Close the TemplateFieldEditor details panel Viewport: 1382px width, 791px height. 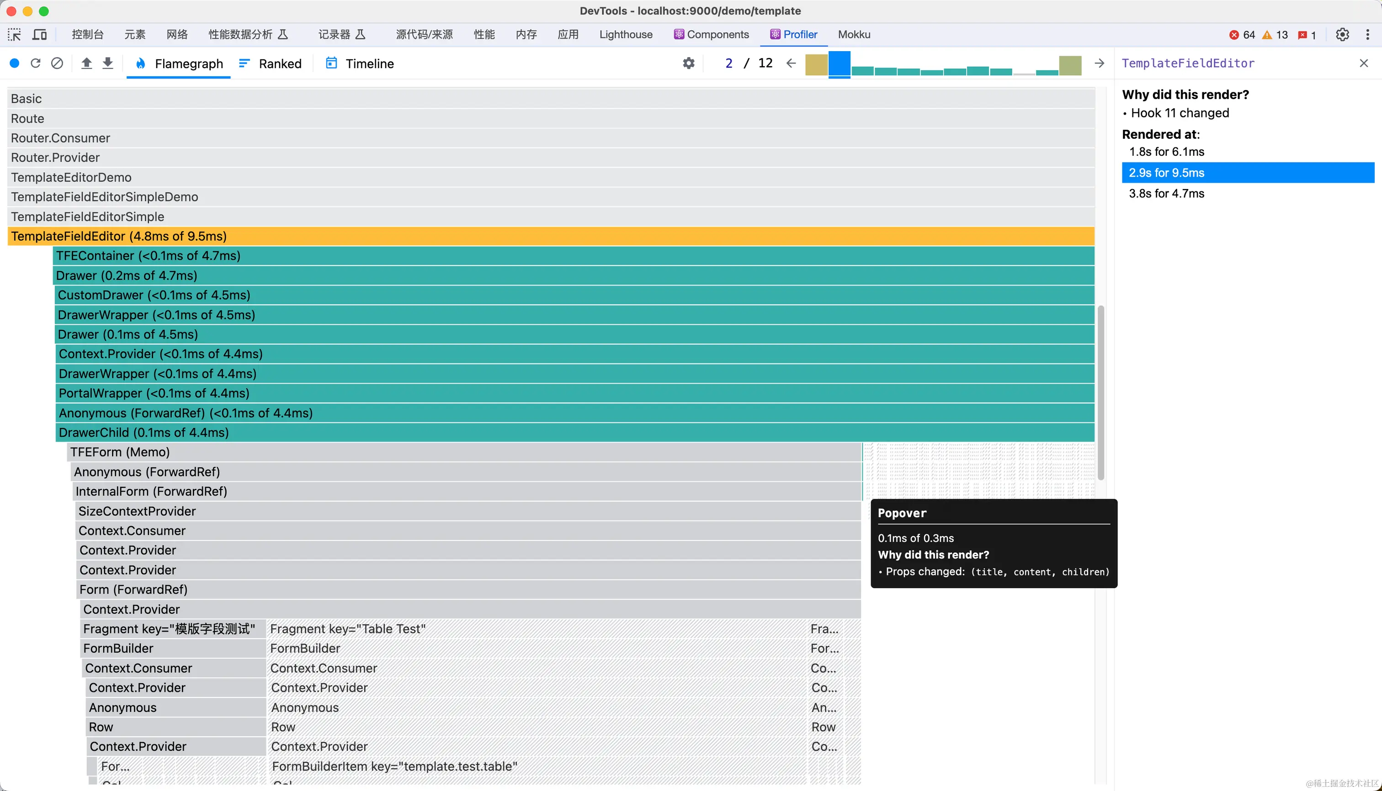pos(1364,63)
